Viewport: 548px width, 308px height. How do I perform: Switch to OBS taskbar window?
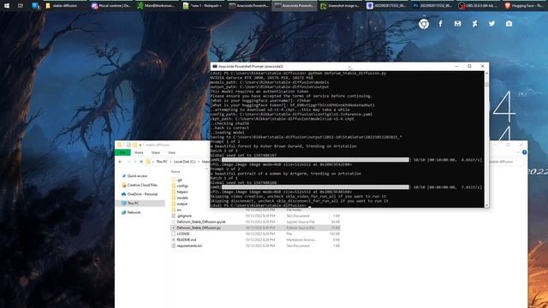tap(478, 6)
